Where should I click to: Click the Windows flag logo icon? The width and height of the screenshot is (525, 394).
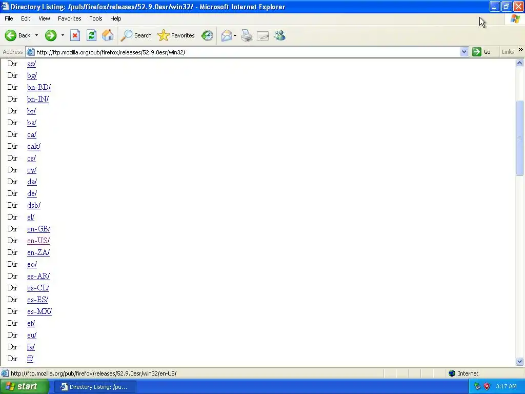click(515, 19)
